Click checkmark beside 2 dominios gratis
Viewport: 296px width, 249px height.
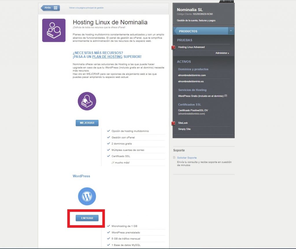[x=108, y=144]
